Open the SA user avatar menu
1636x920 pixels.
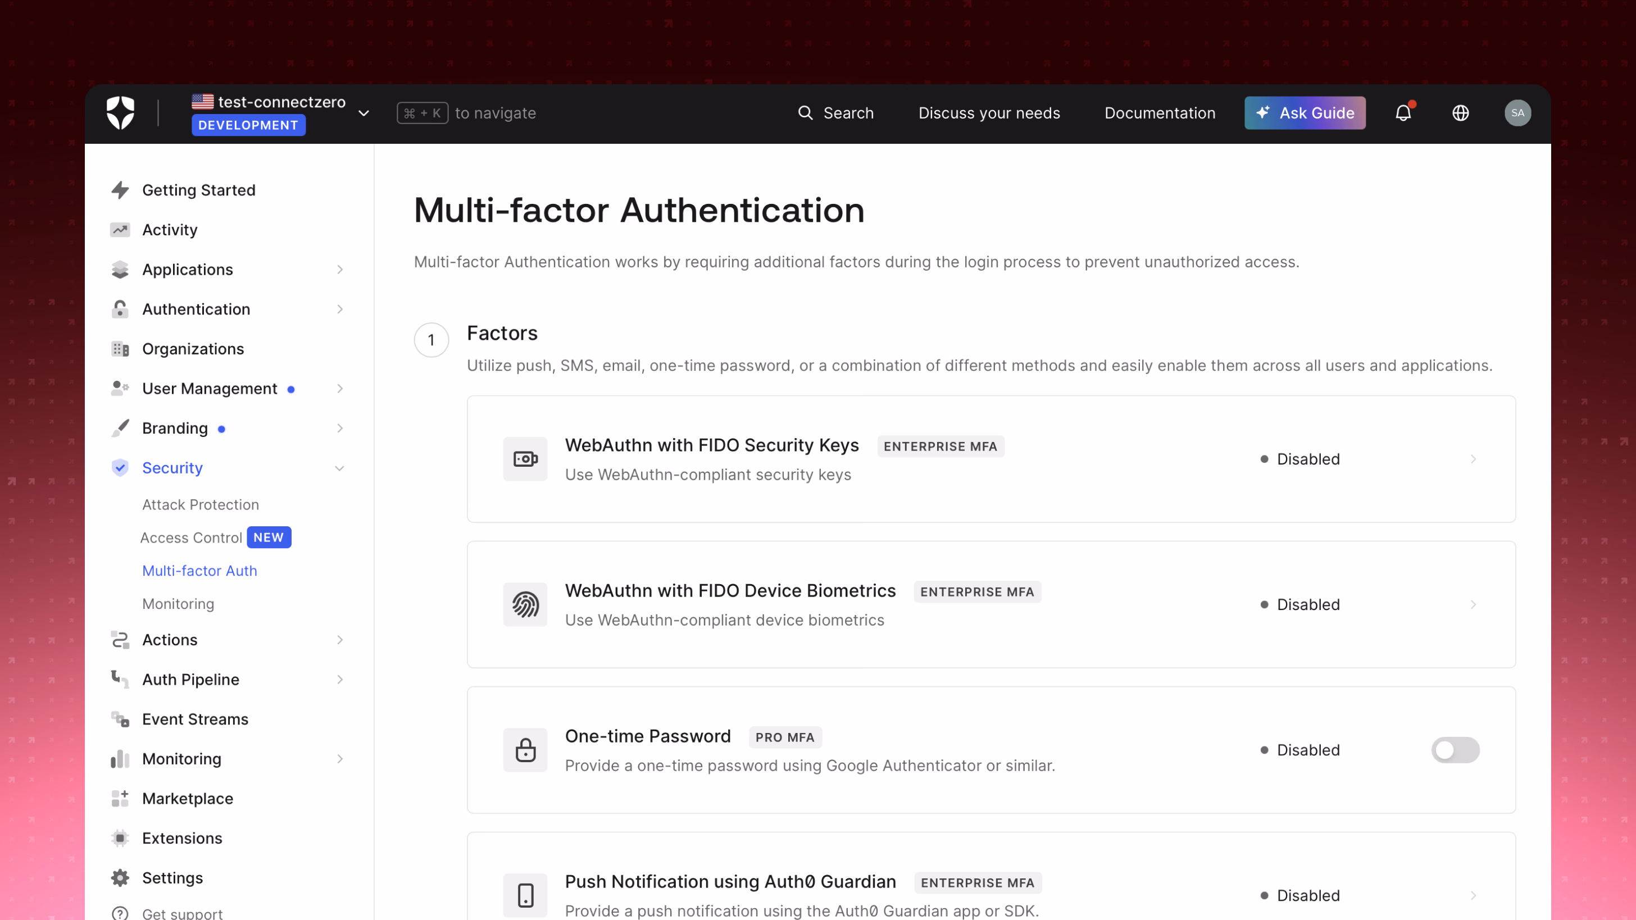pos(1517,113)
